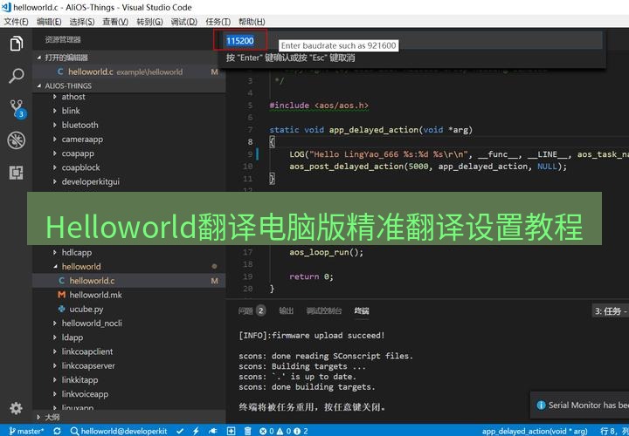Image resolution: width=629 pixels, height=436 pixels.
Task: Expand the 大纲 outline section
Action: tap(128, 417)
